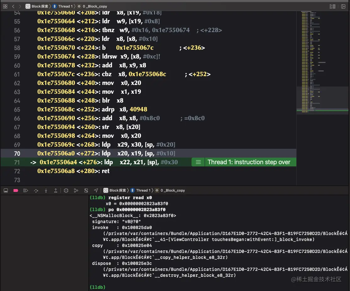The height and width of the screenshot is (291, 350).
Task: Click the 'x0 = 0x00000002823a83f0' output
Action: pyautogui.click(x=137, y=204)
